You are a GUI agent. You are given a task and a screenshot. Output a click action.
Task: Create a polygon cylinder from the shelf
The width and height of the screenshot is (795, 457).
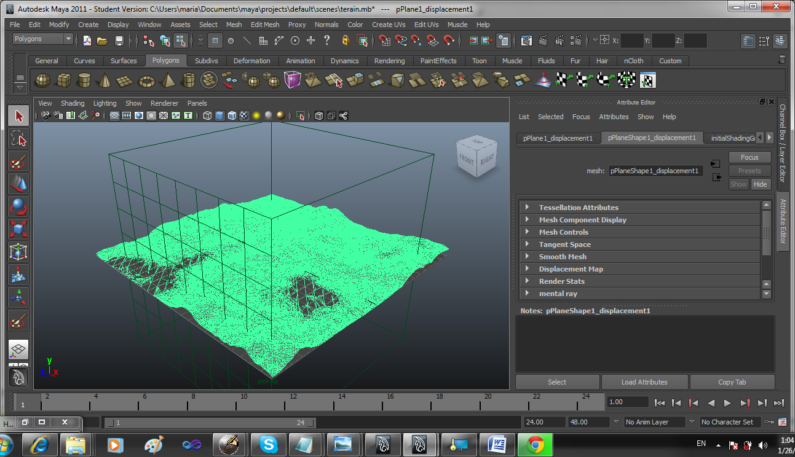[x=84, y=80]
